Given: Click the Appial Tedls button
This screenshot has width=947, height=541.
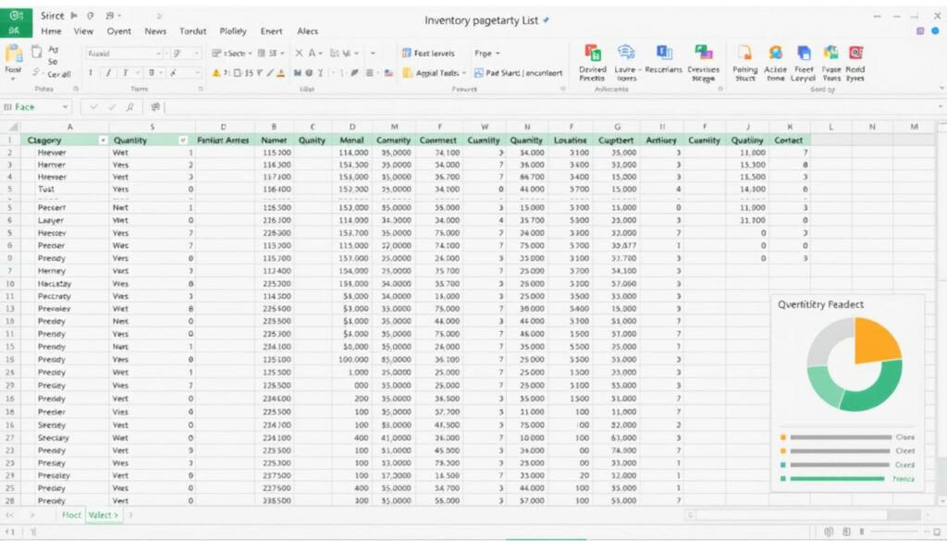Looking at the screenshot, I should 431,73.
